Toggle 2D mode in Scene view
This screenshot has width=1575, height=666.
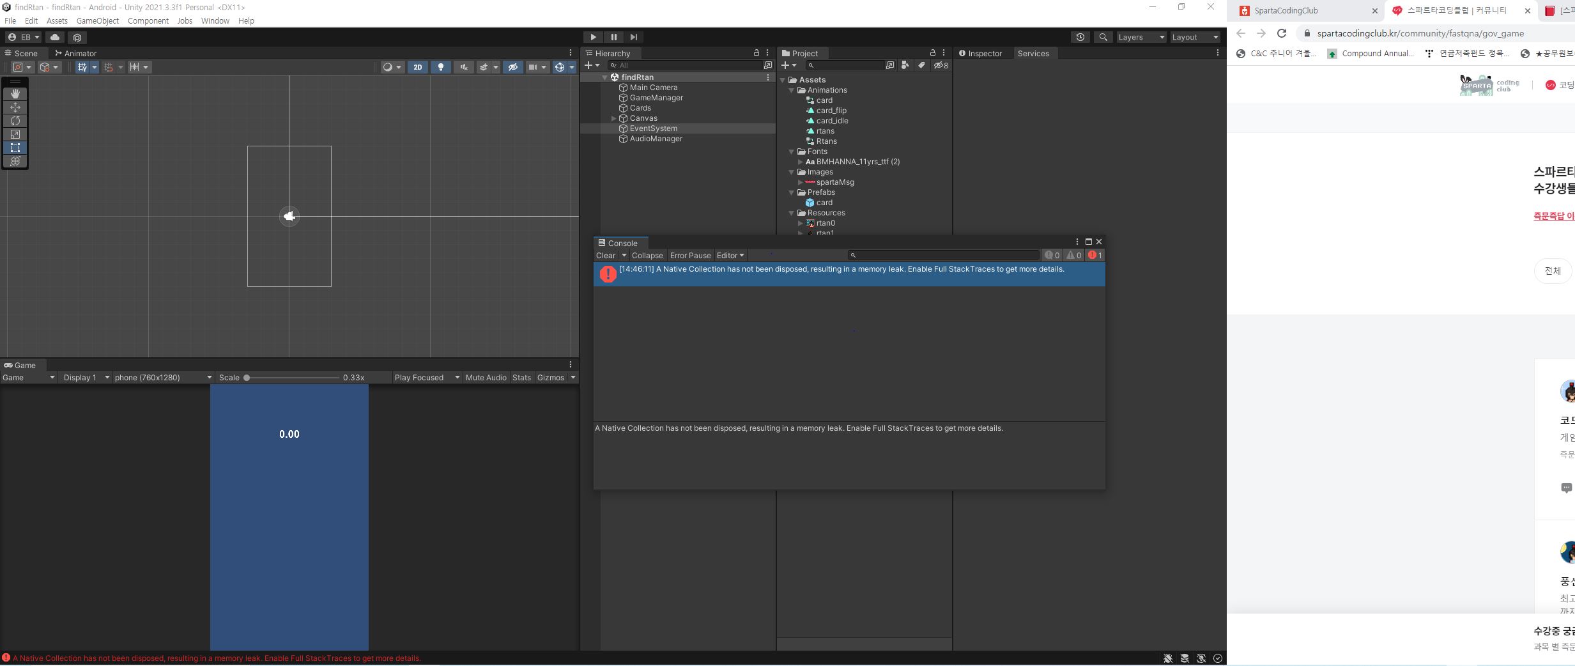point(418,67)
